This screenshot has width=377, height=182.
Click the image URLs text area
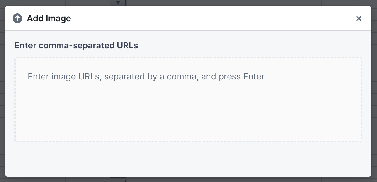(188, 100)
